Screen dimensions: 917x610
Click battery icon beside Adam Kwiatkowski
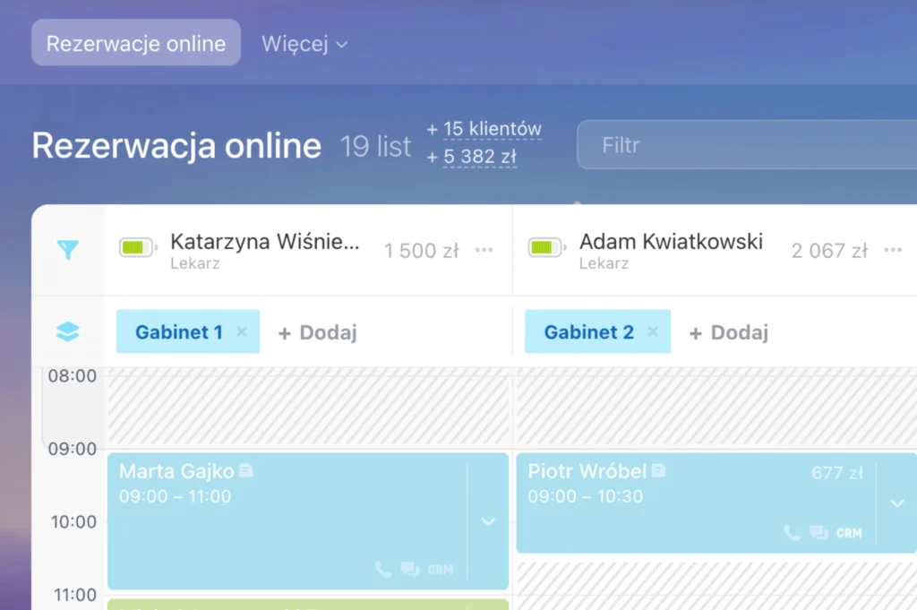[545, 247]
